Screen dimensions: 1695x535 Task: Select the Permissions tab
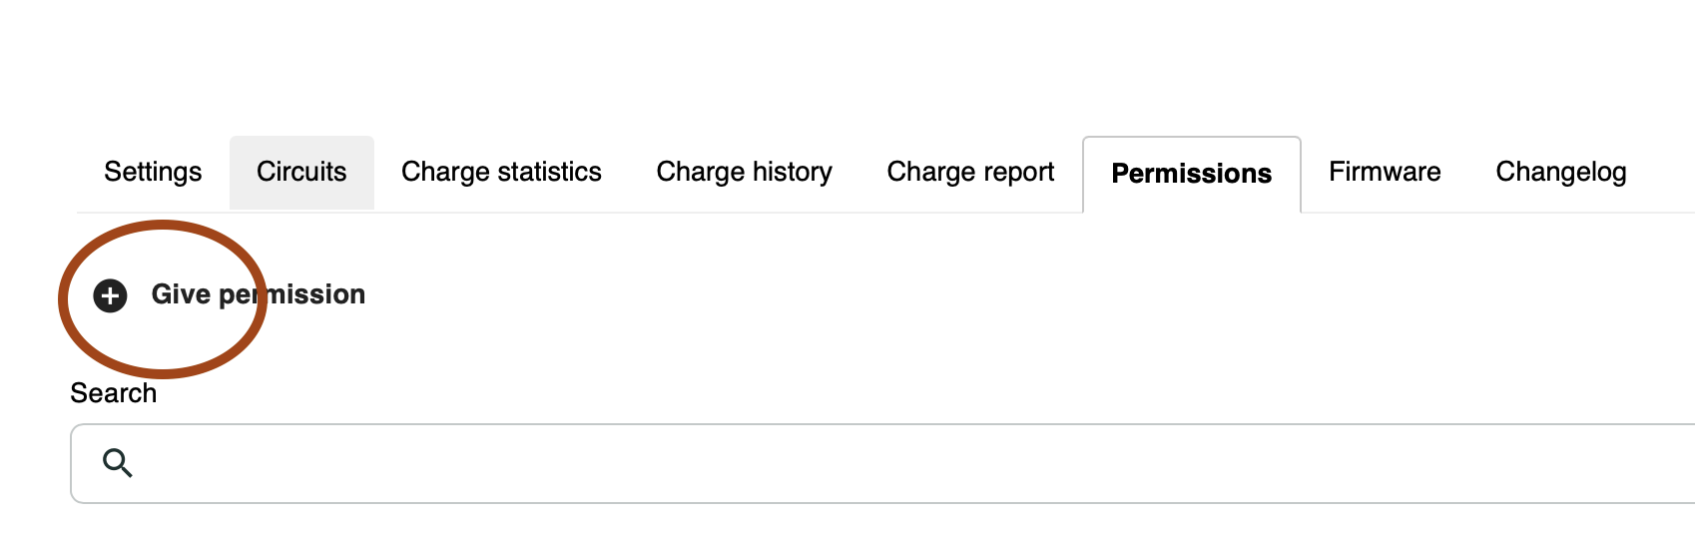pos(1191,174)
